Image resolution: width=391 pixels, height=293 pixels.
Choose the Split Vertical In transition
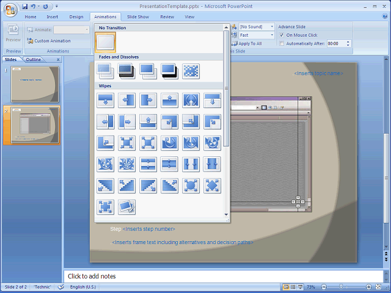pos(191,164)
